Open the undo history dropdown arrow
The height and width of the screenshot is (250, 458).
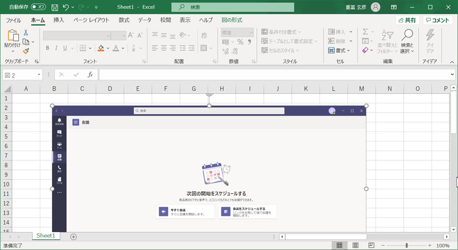73,7
